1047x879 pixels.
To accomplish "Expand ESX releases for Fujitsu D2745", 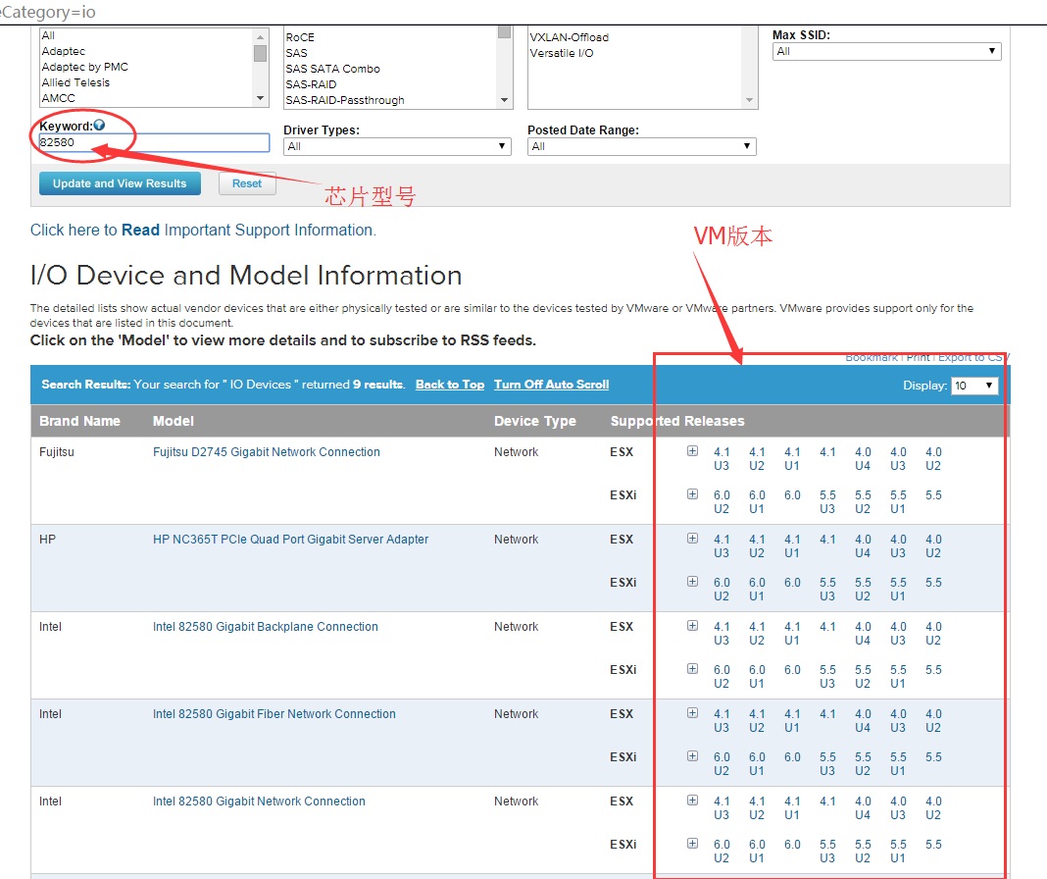I will (692, 451).
